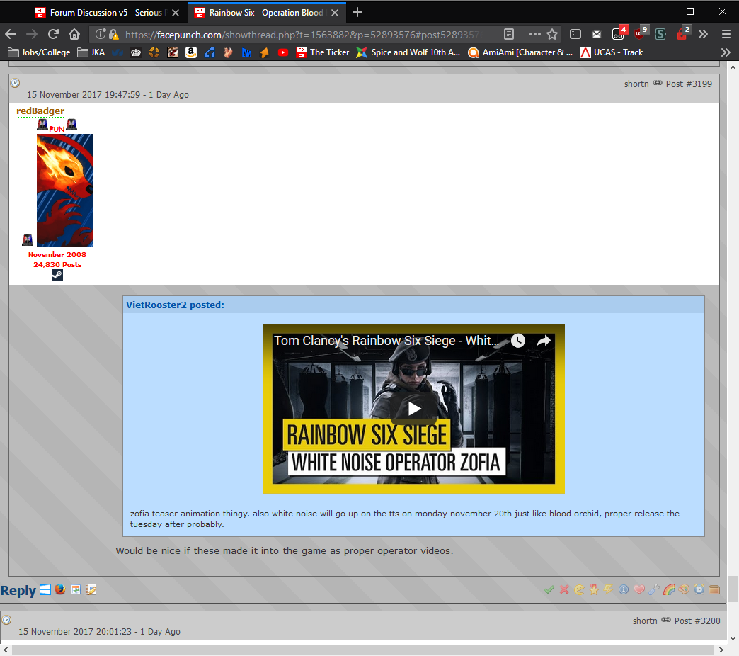Open The Ticker bookmark
The height and width of the screenshot is (656, 739).
[x=323, y=52]
